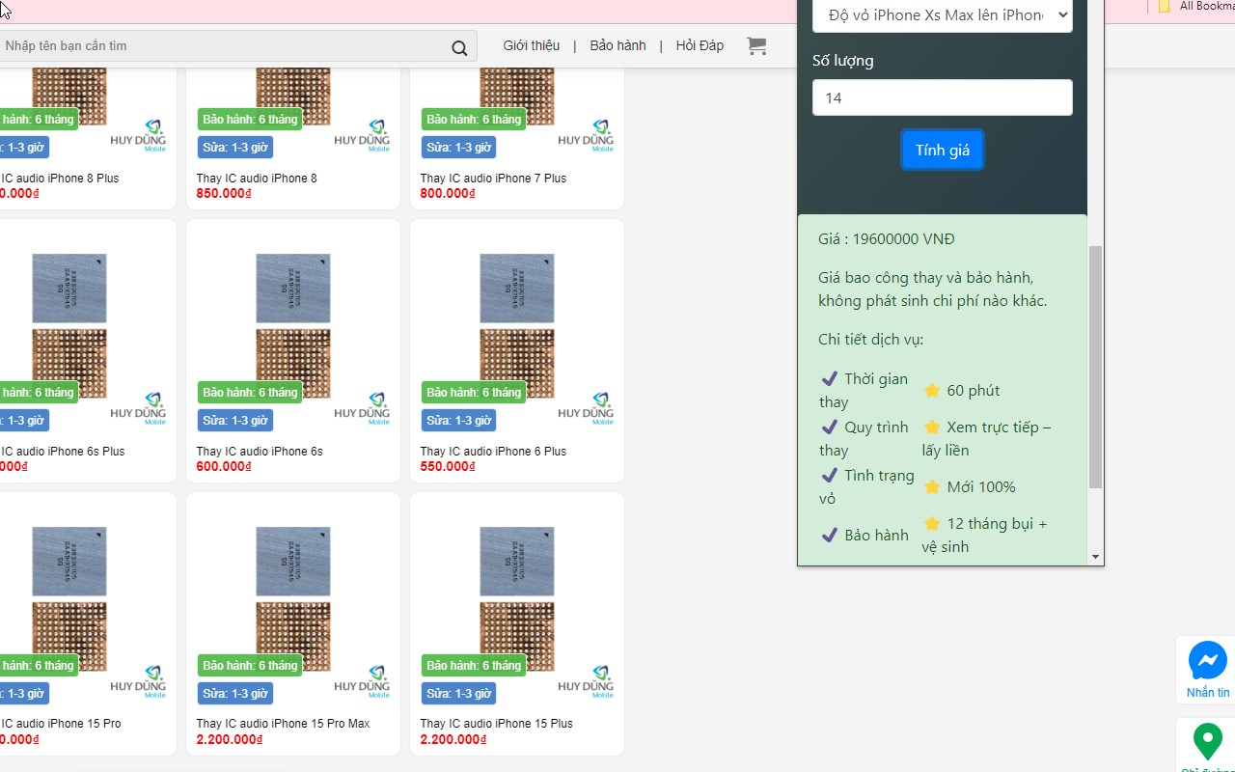Click the iPhone 6 Plus IC chip thumbnail
The width and height of the screenshot is (1235, 772).
tap(517, 325)
